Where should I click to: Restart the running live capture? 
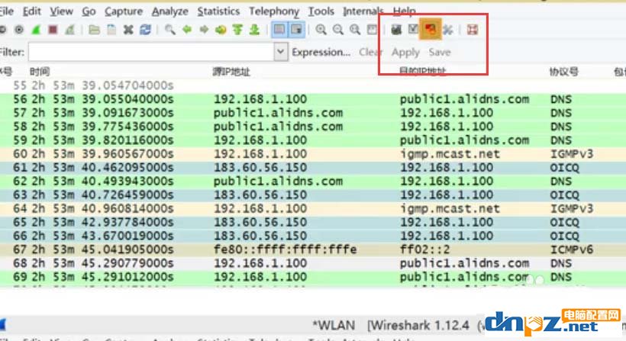coord(70,30)
